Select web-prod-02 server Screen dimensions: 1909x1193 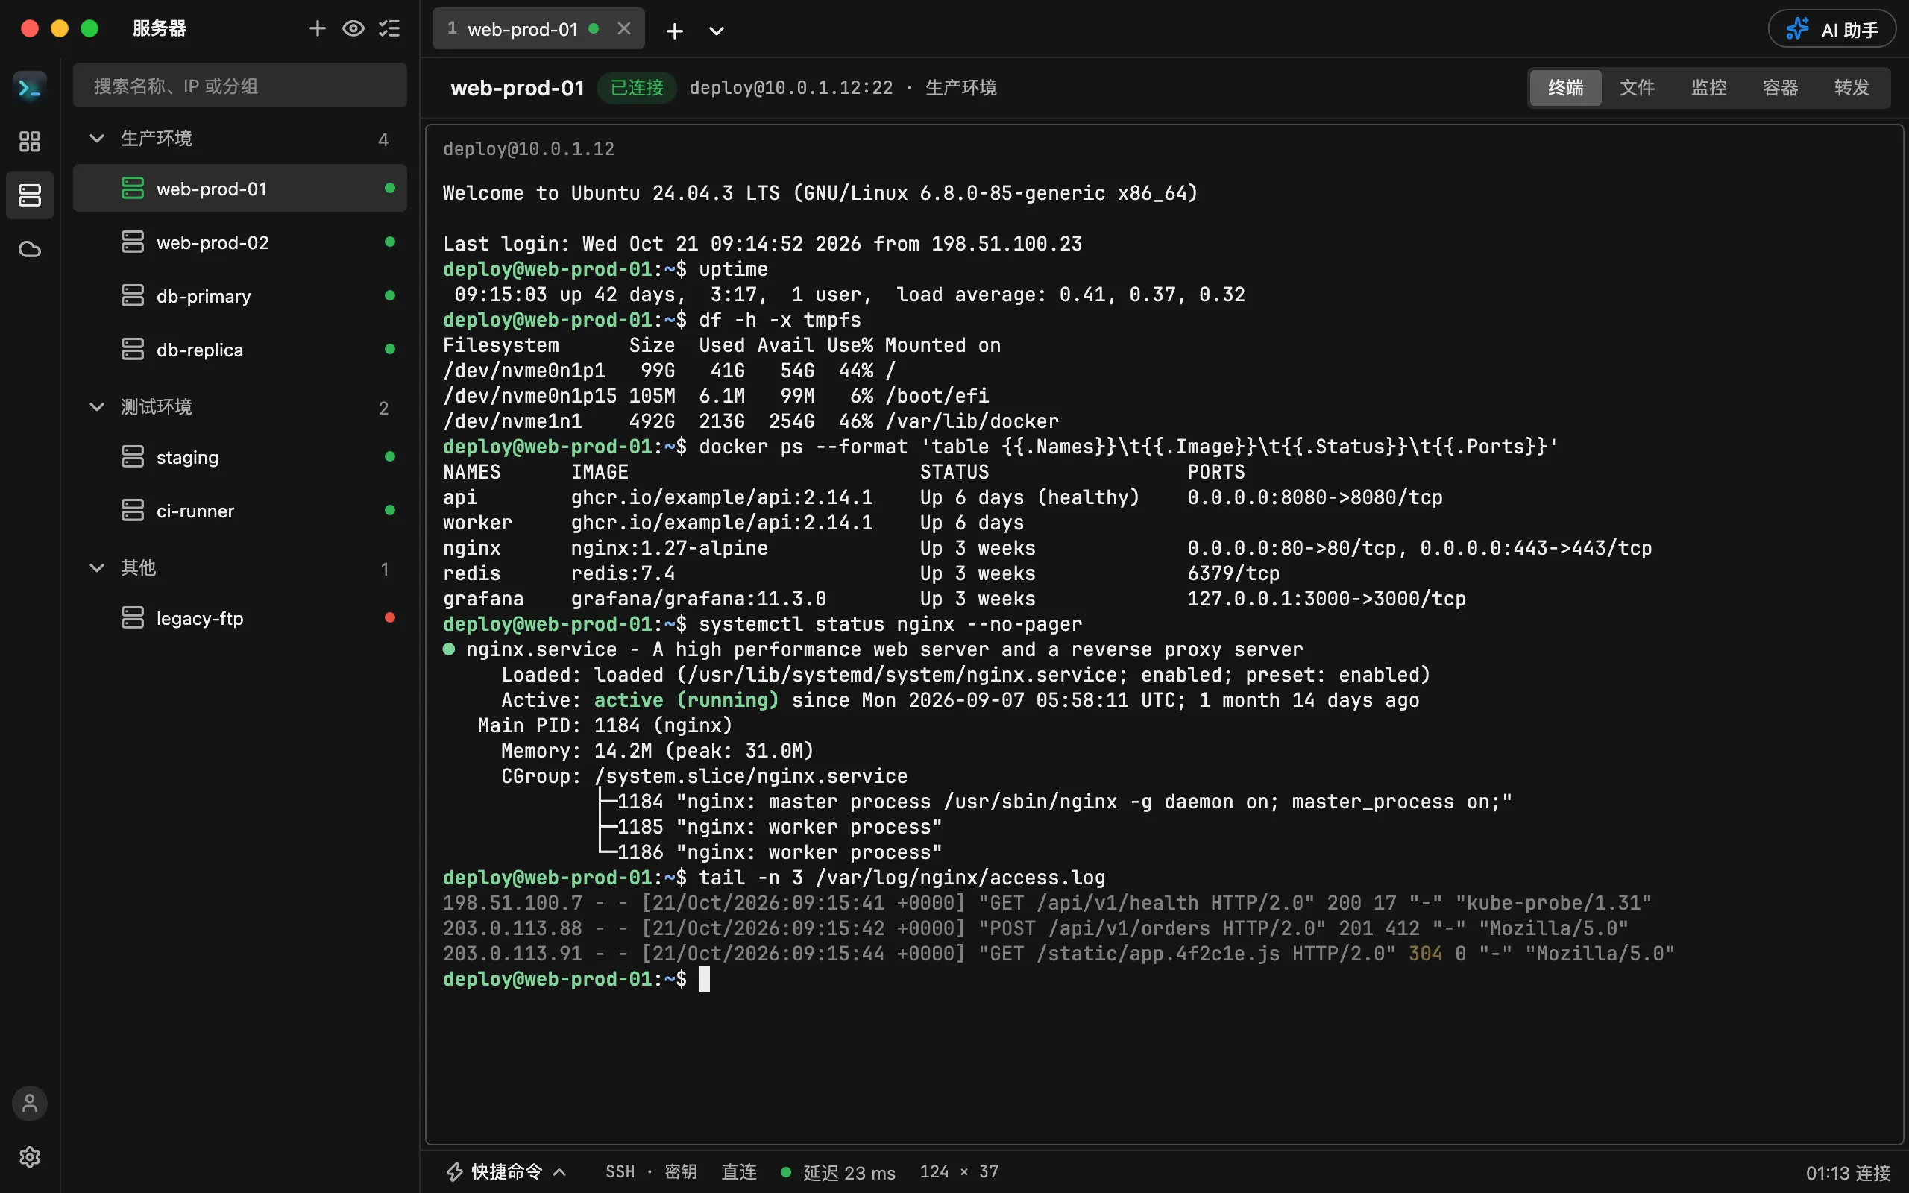tap(240, 242)
